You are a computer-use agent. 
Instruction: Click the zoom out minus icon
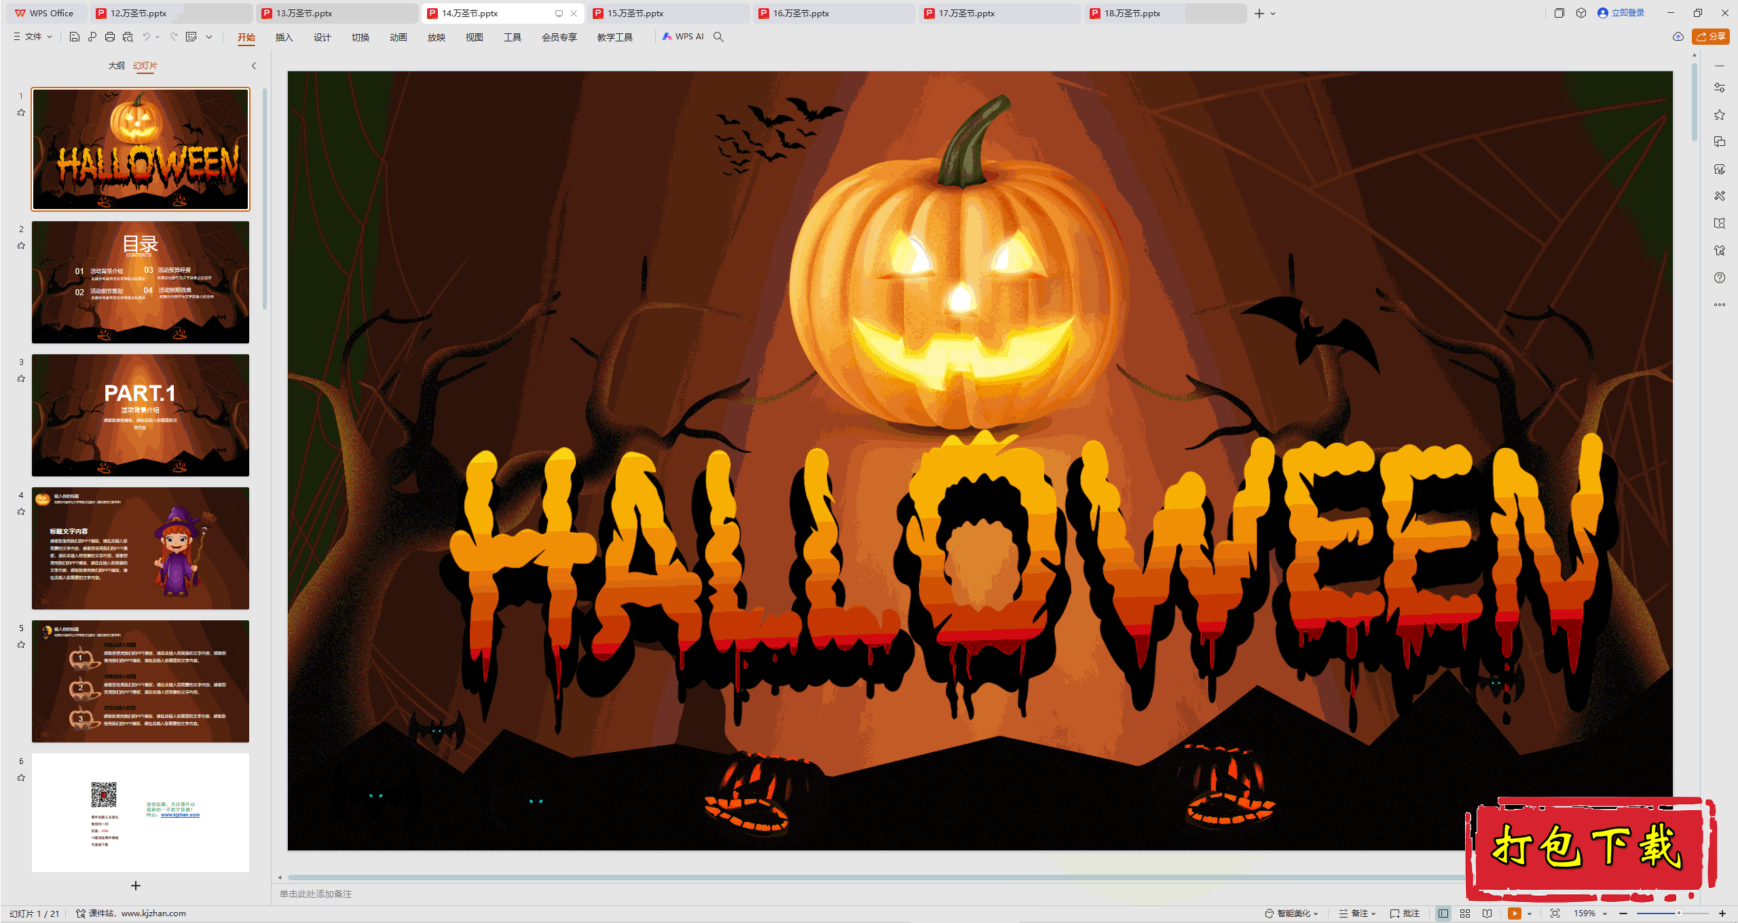[1623, 913]
